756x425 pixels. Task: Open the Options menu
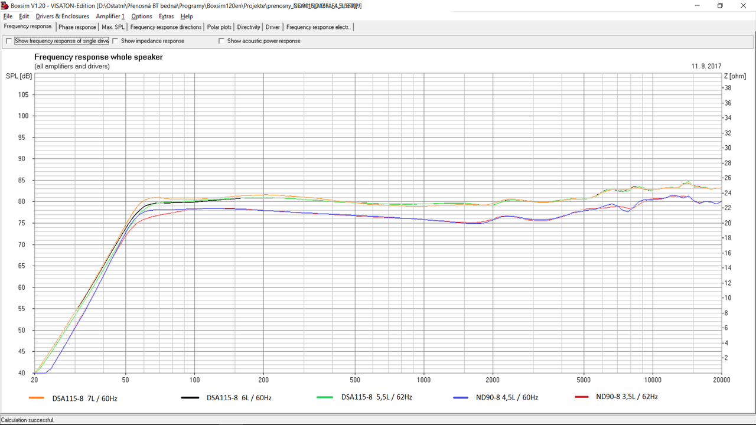pyautogui.click(x=142, y=17)
